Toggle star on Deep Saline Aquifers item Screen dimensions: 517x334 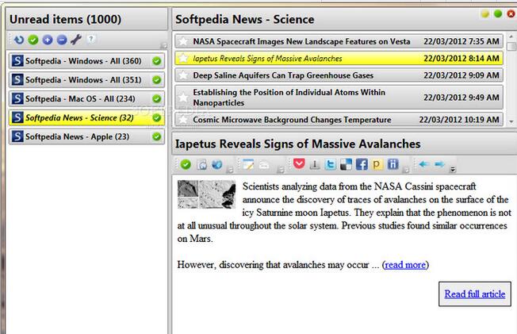[x=182, y=75]
